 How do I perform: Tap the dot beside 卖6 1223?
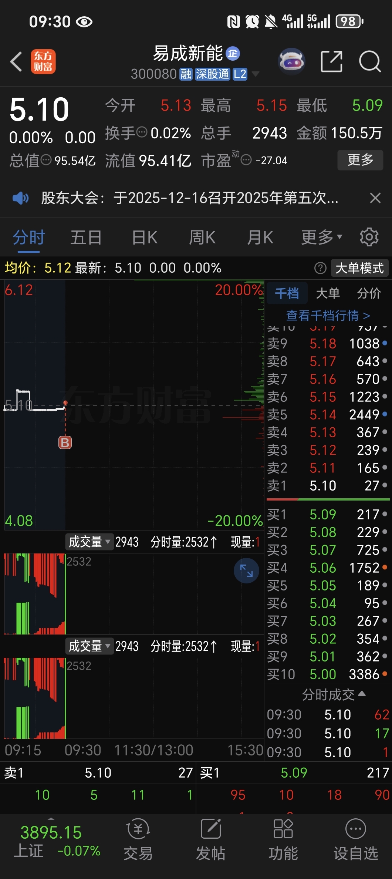(385, 397)
